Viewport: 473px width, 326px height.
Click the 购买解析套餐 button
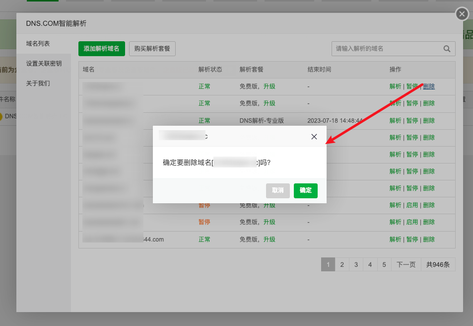click(152, 48)
